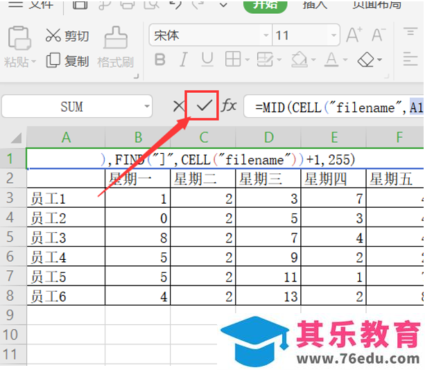Decrease font size with A- icon
This screenshot has height=370, width=425.
click(x=379, y=35)
